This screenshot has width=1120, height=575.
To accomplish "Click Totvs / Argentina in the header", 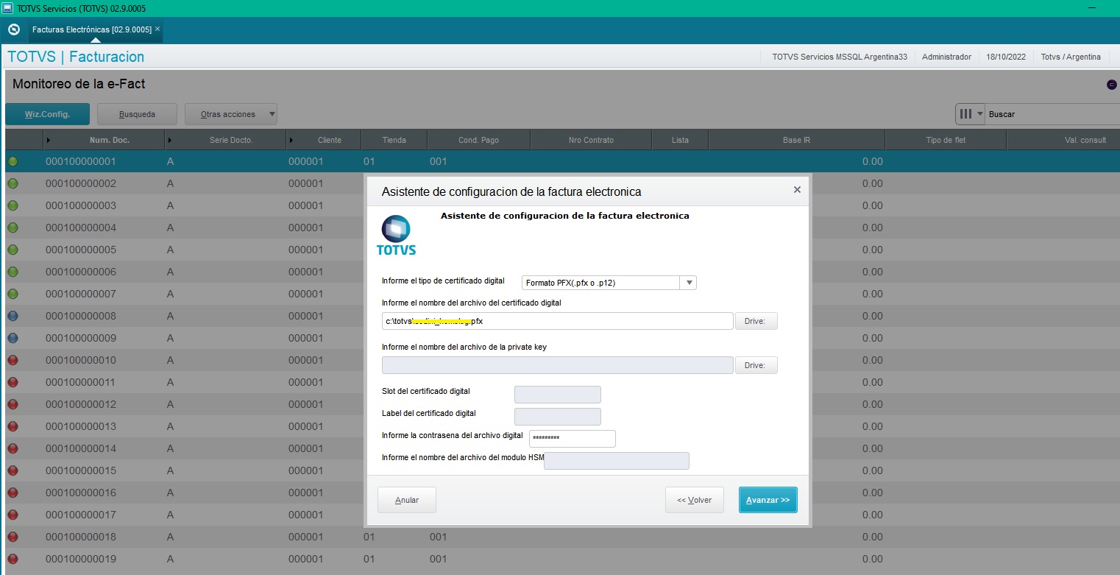I will coord(1071,57).
